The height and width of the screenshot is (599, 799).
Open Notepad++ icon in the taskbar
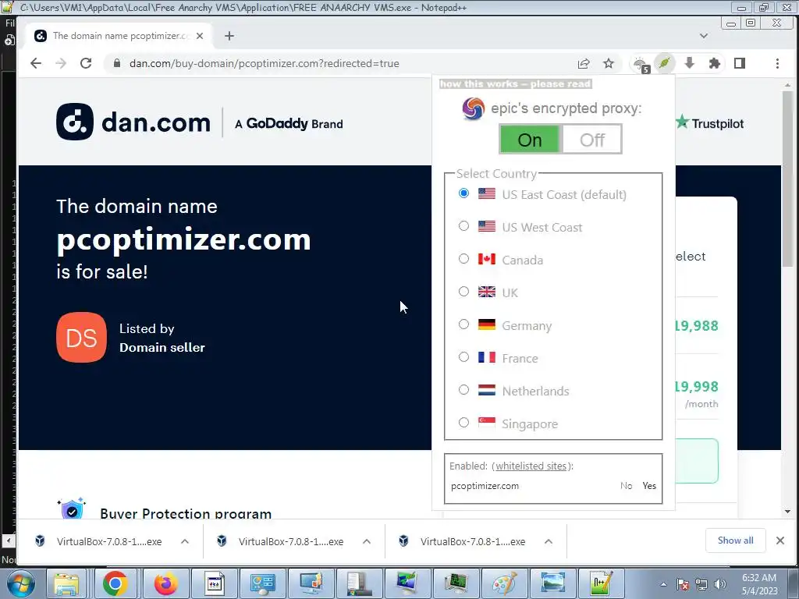point(602,583)
